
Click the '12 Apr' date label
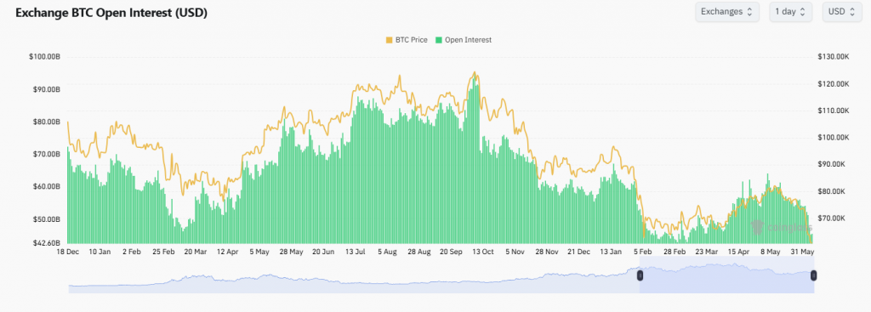pos(228,252)
